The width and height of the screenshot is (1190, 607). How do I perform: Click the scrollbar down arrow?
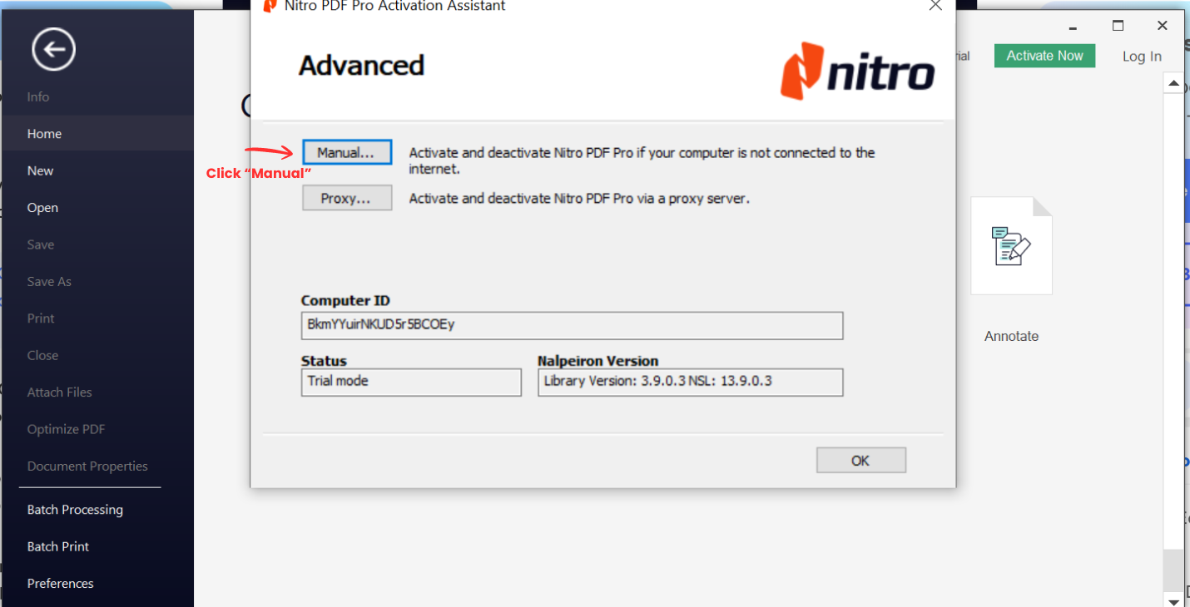point(1174,600)
